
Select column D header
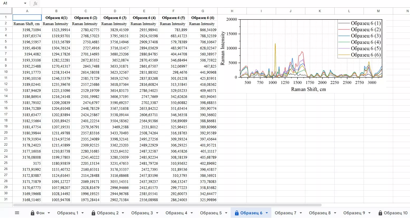coord(115,11)
